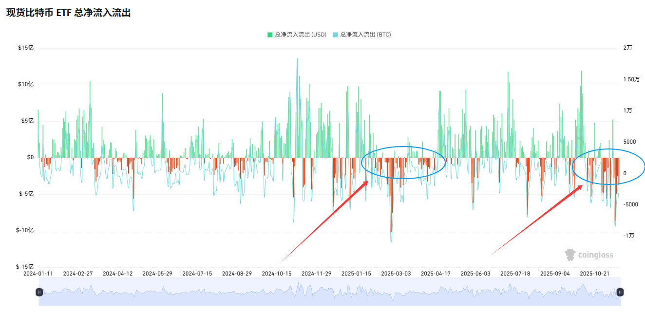The image size is (645, 312).
Task: Select the 2025-10-21 date on the x-axis
Action: pos(594,274)
